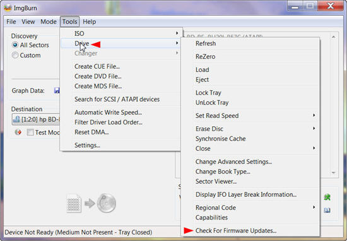Viewport: 347px width, 241px height.
Task: Open the Destination drive dropdown
Action: pyautogui.click(x=36, y=119)
